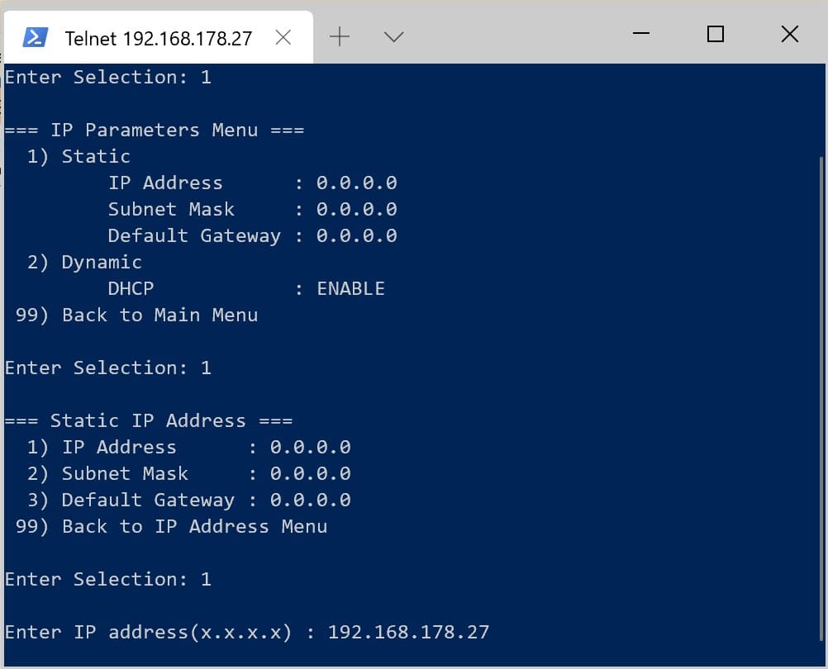The width and height of the screenshot is (828, 669).
Task: Click the '99) Back to Main Menu' line
Action: pyautogui.click(x=137, y=315)
